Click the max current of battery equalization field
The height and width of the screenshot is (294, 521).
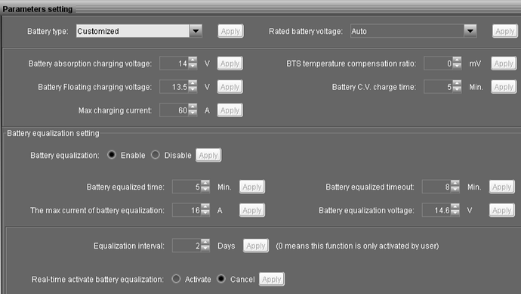coord(187,210)
